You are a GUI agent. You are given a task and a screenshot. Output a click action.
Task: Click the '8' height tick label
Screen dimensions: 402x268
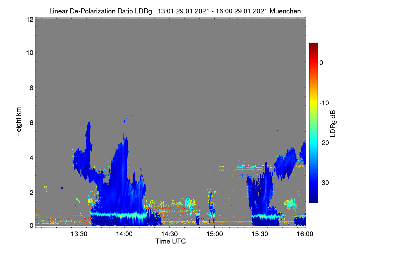coord(31,88)
